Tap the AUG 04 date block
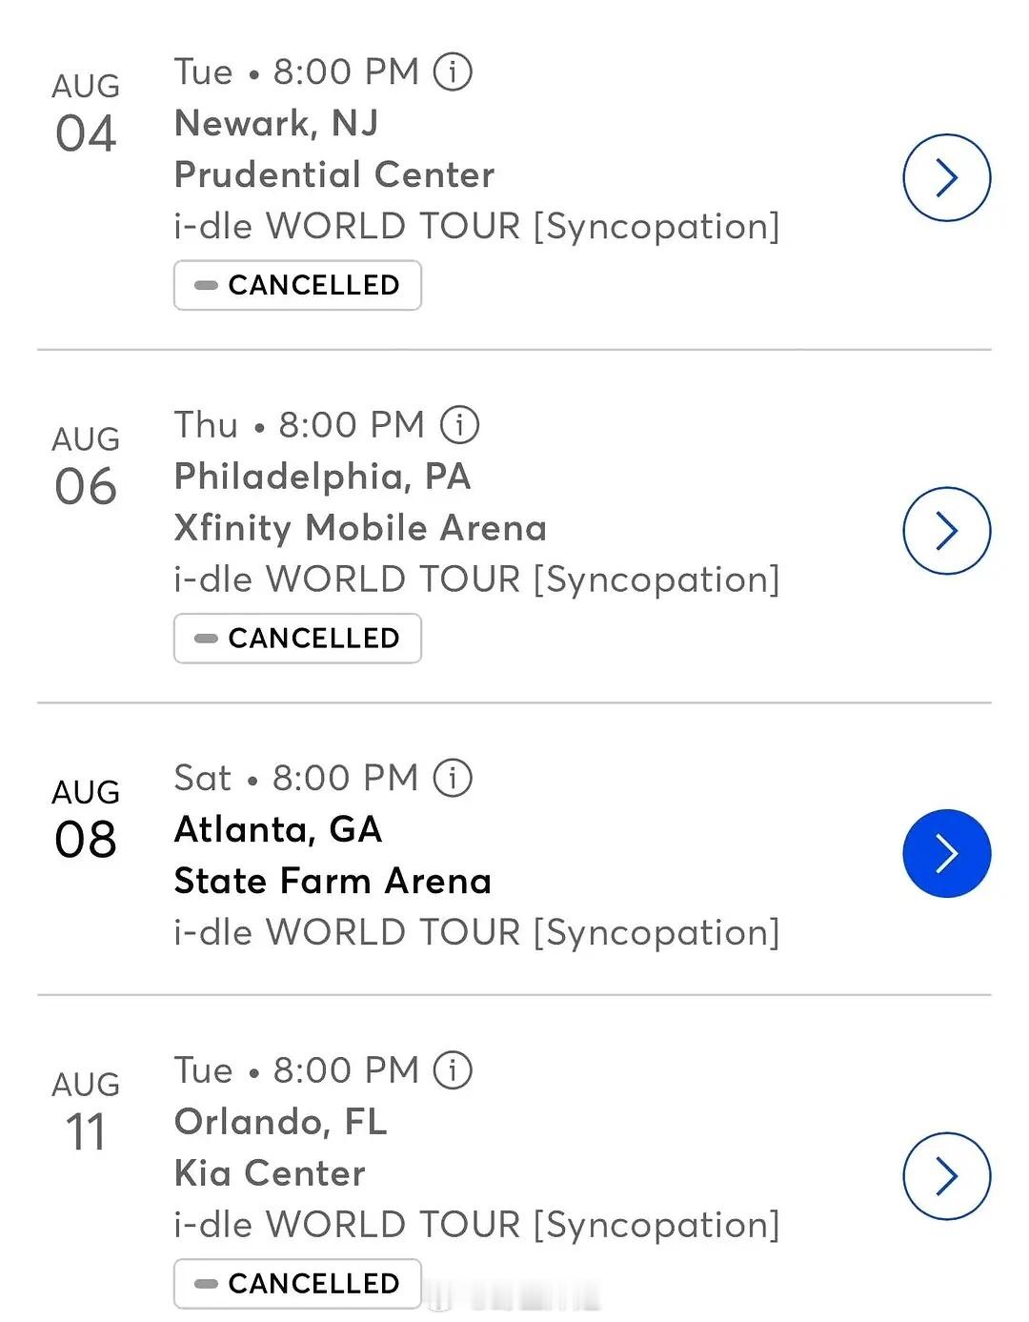Screen dimensions: 1029x1322 point(86,113)
